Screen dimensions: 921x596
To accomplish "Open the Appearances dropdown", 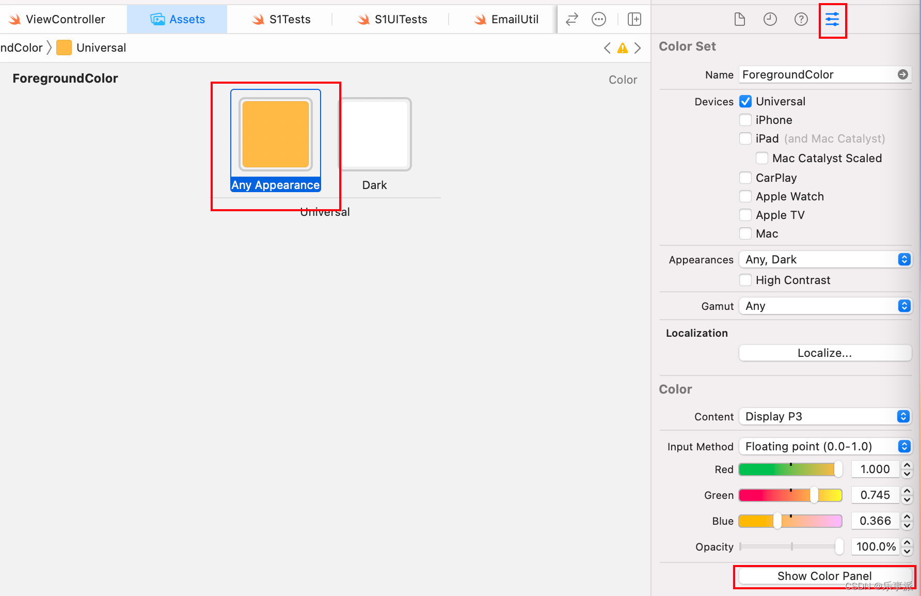I will pos(825,259).
